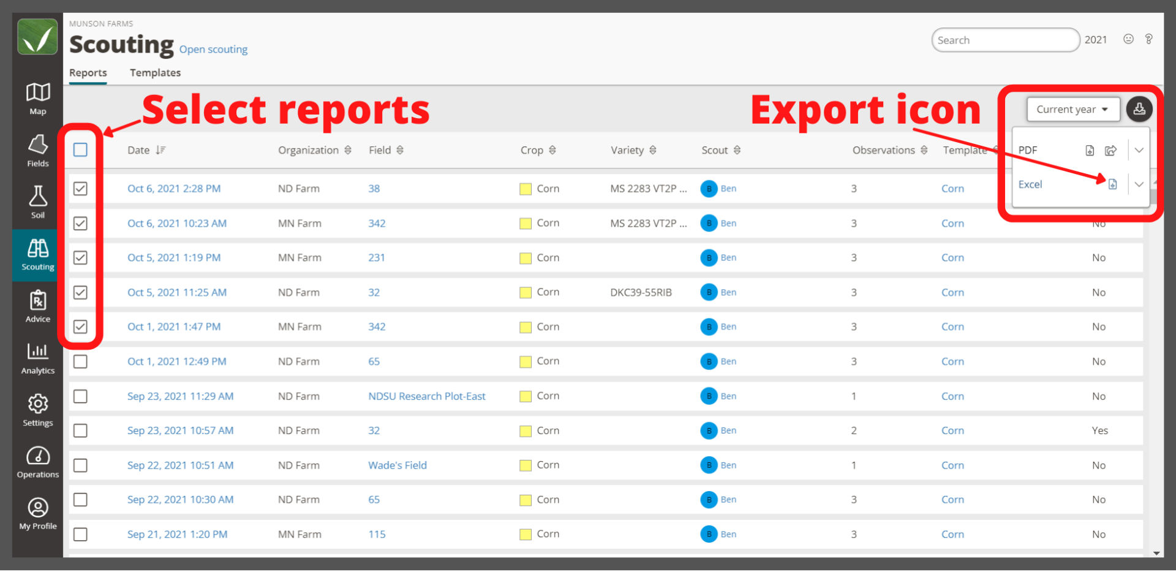Image resolution: width=1176 pixels, height=572 pixels.
Task: Open Corn template in Sep 21 row
Action: click(952, 534)
